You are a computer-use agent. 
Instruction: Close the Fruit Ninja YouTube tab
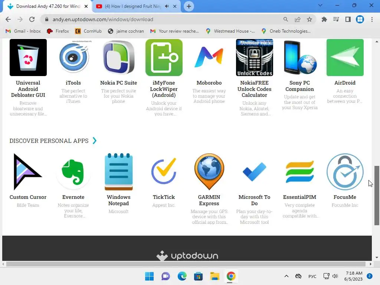175,6
